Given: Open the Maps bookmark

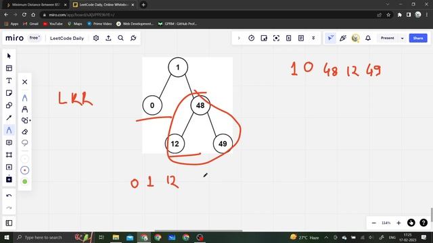Looking at the screenshot, I should [x=75, y=24].
